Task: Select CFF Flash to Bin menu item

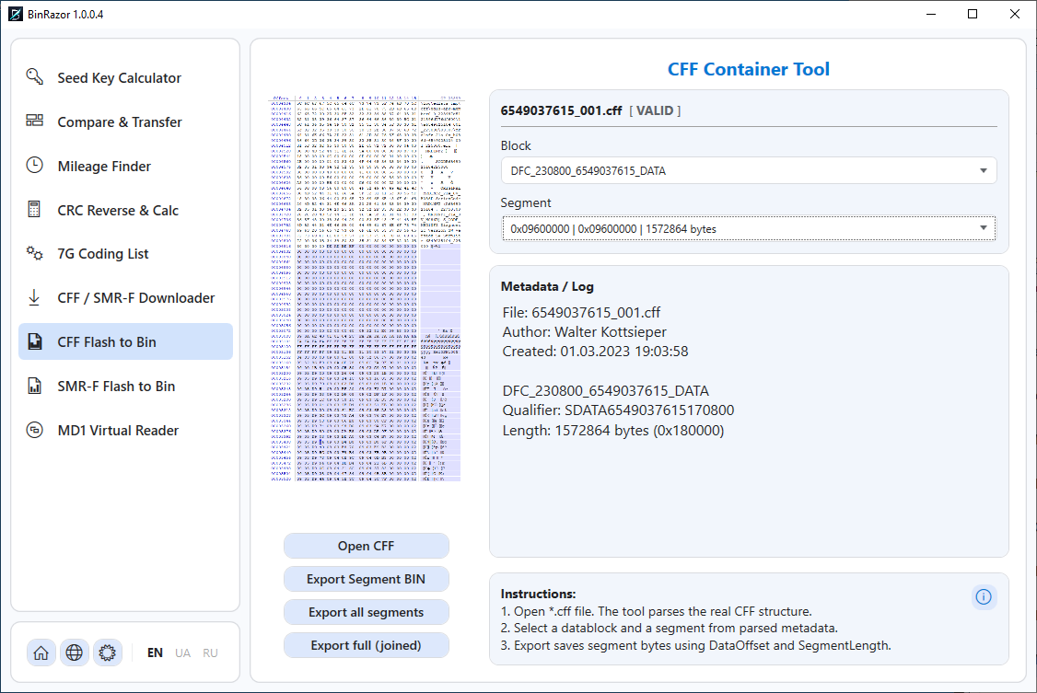Action: pyautogui.click(x=125, y=341)
